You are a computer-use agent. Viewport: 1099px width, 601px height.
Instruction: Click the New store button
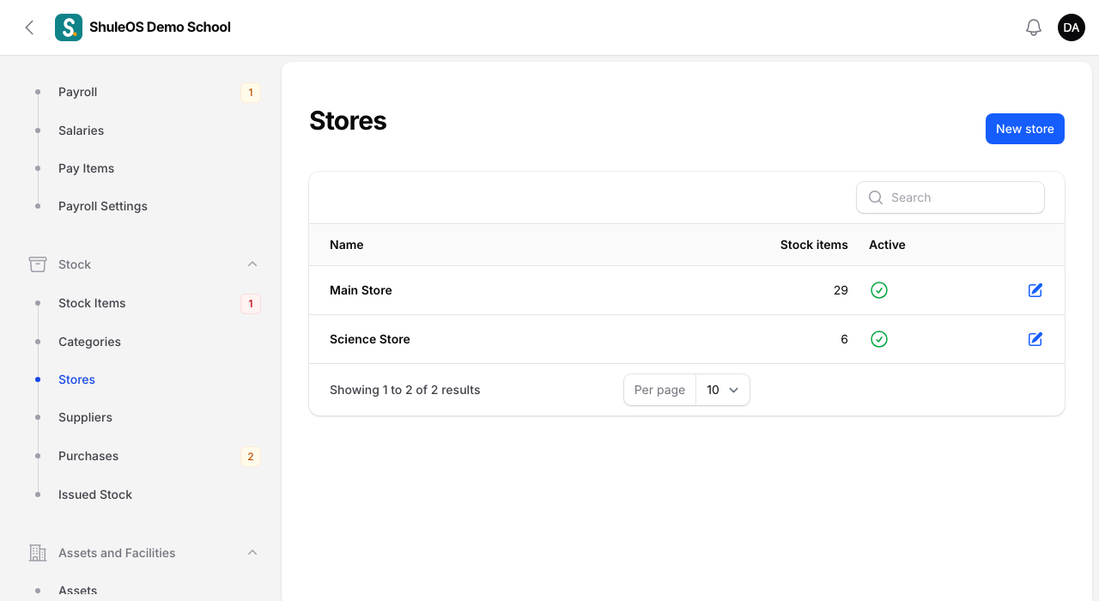click(x=1025, y=129)
